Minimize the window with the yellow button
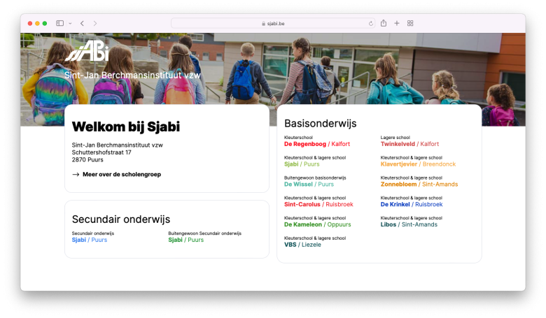Screen dimensions: 546x318 pos(37,23)
